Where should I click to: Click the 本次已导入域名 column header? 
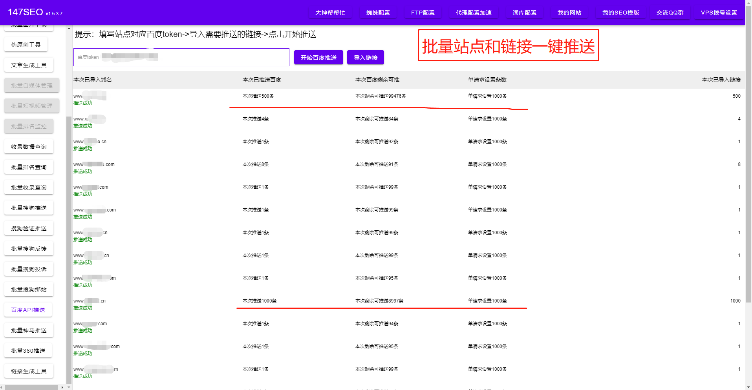(93, 80)
